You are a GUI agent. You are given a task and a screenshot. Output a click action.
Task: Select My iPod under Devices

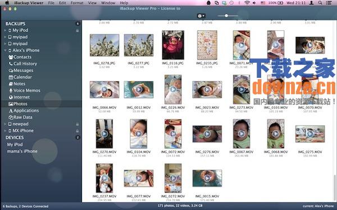tap(15, 144)
